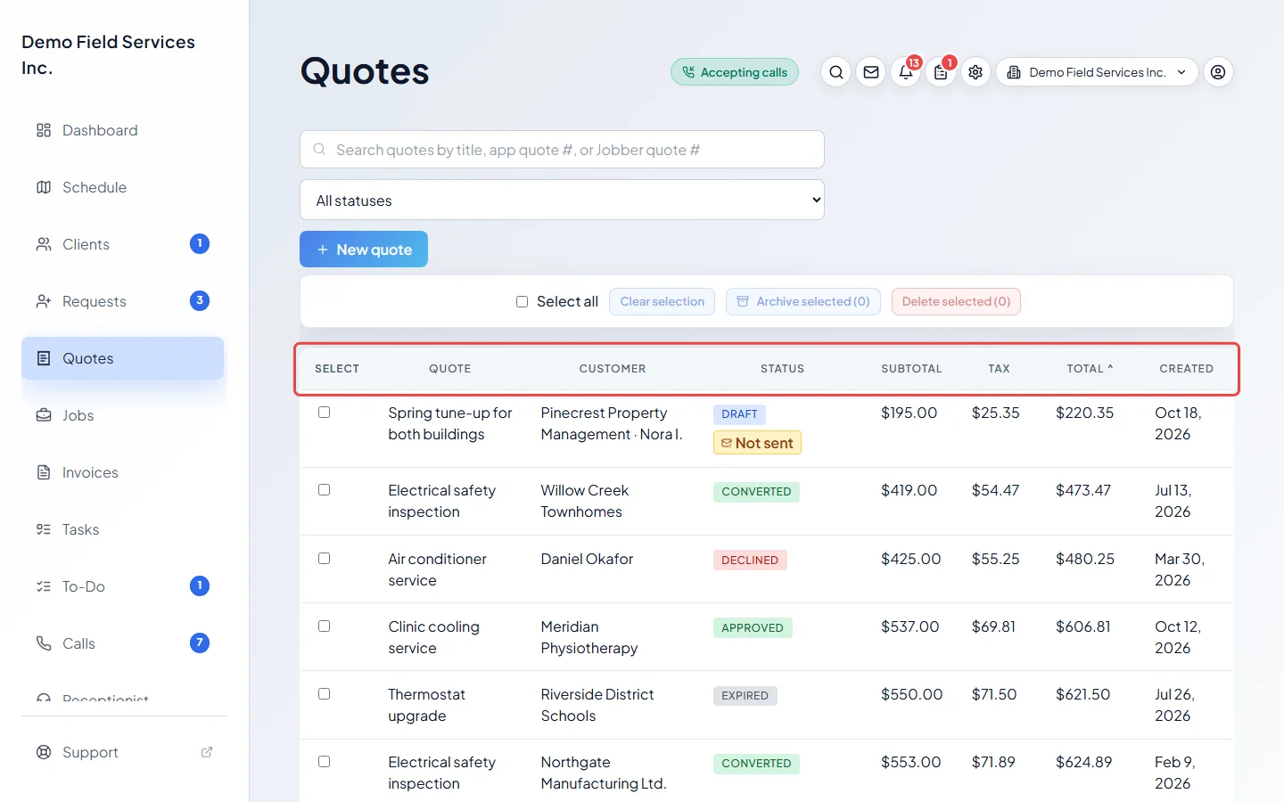Click the Clear selection button
This screenshot has width=1284, height=802.
pyautogui.click(x=662, y=301)
